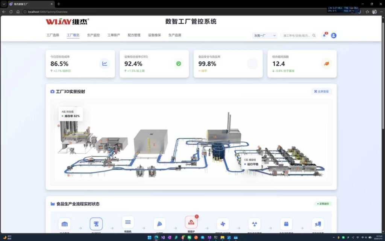Click the WIJAY 维杰 logo

(x=67, y=21)
